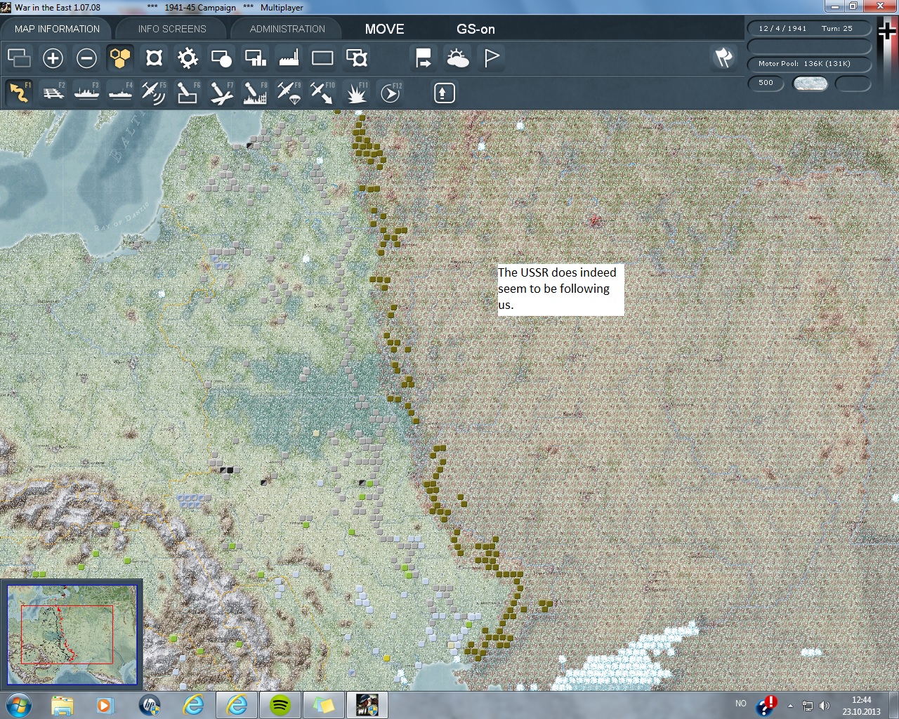Open Spotify from taskbar
Image resolution: width=899 pixels, height=719 pixels.
280,705
